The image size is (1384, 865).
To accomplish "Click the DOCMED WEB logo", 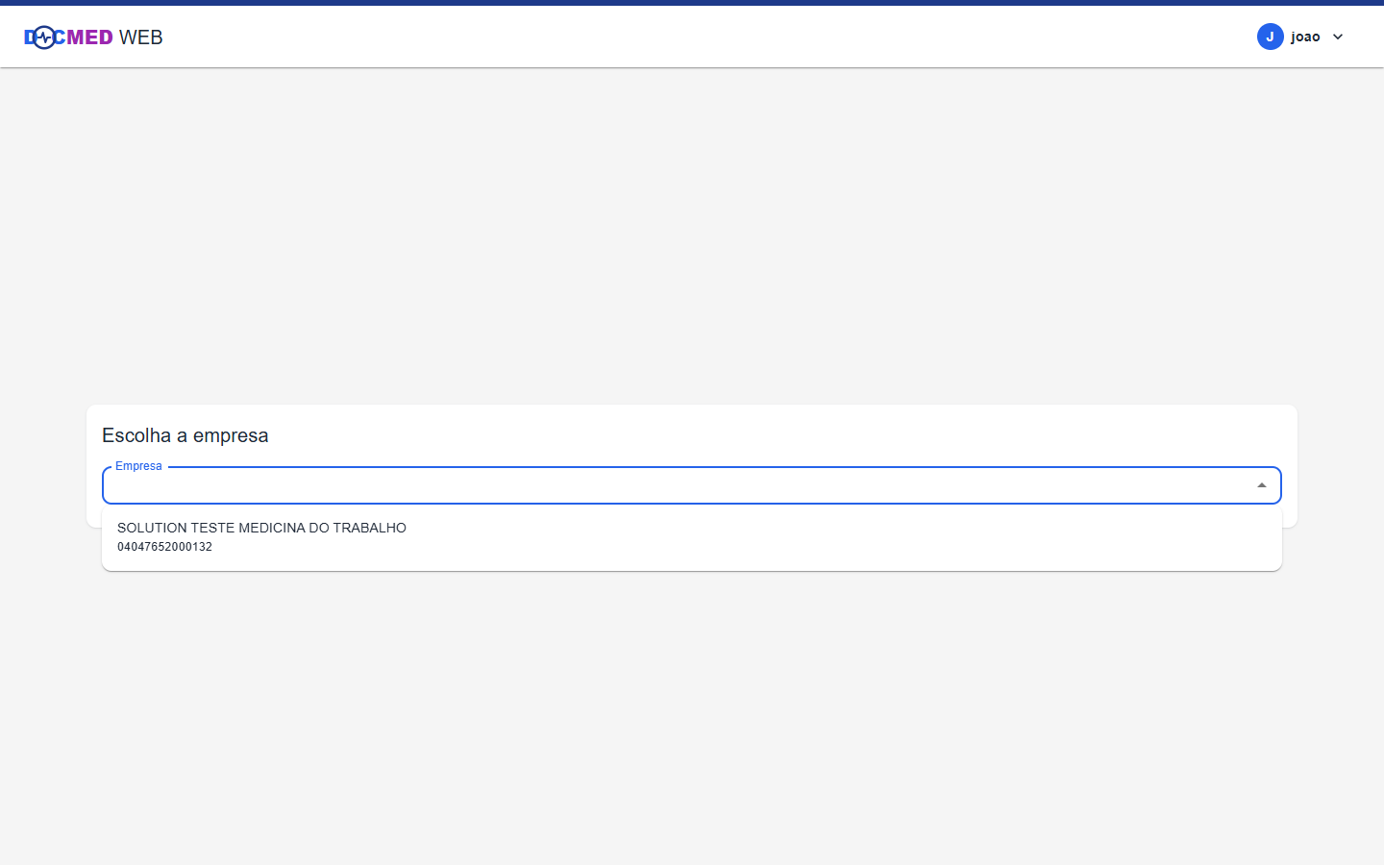I will tap(93, 37).
